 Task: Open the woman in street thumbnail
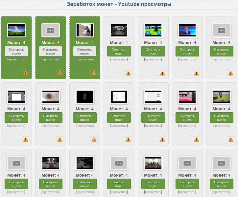tap(51, 163)
